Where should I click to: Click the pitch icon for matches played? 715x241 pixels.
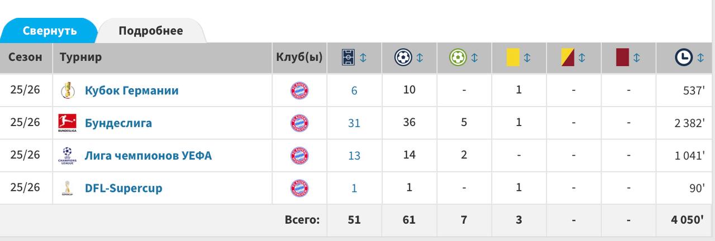tap(349, 57)
